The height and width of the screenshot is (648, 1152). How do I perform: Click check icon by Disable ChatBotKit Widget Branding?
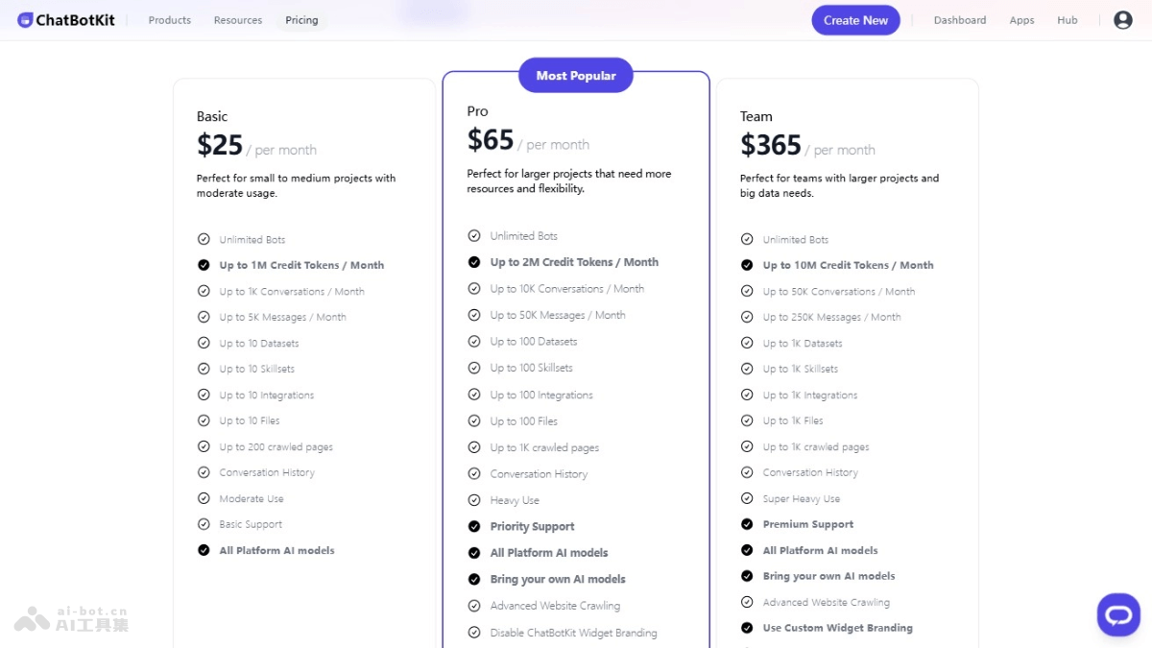tap(474, 633)
